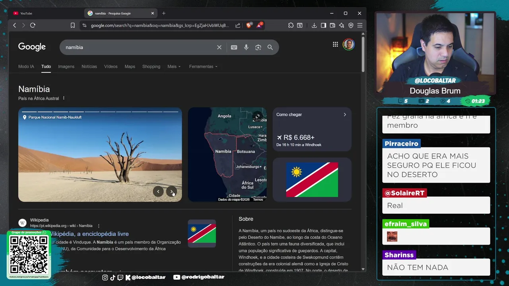Submit search with magnifying glass icon
Viewport: 509px width, 286px height.
[x=270, y=47]
